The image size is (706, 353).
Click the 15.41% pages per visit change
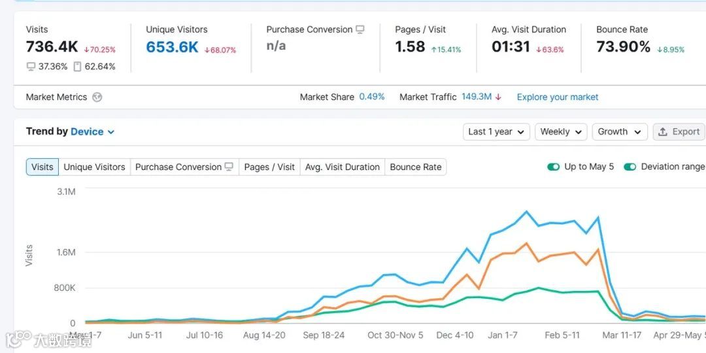pos(446,50)
